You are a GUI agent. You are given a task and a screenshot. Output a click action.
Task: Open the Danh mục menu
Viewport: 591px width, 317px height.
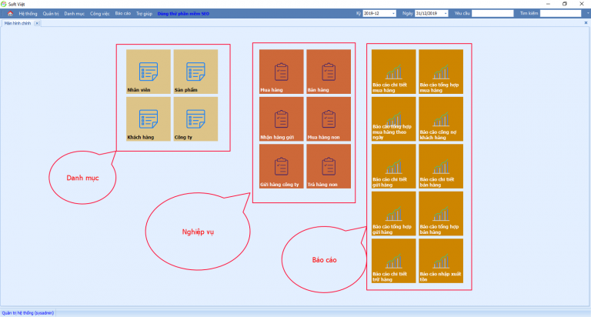pos(74,14)
